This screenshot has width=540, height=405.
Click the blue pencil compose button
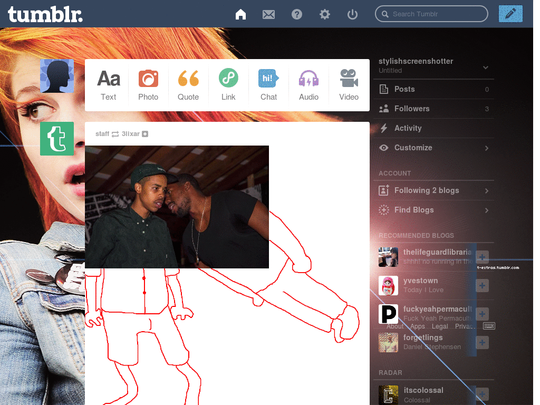(x=510, y=14)
